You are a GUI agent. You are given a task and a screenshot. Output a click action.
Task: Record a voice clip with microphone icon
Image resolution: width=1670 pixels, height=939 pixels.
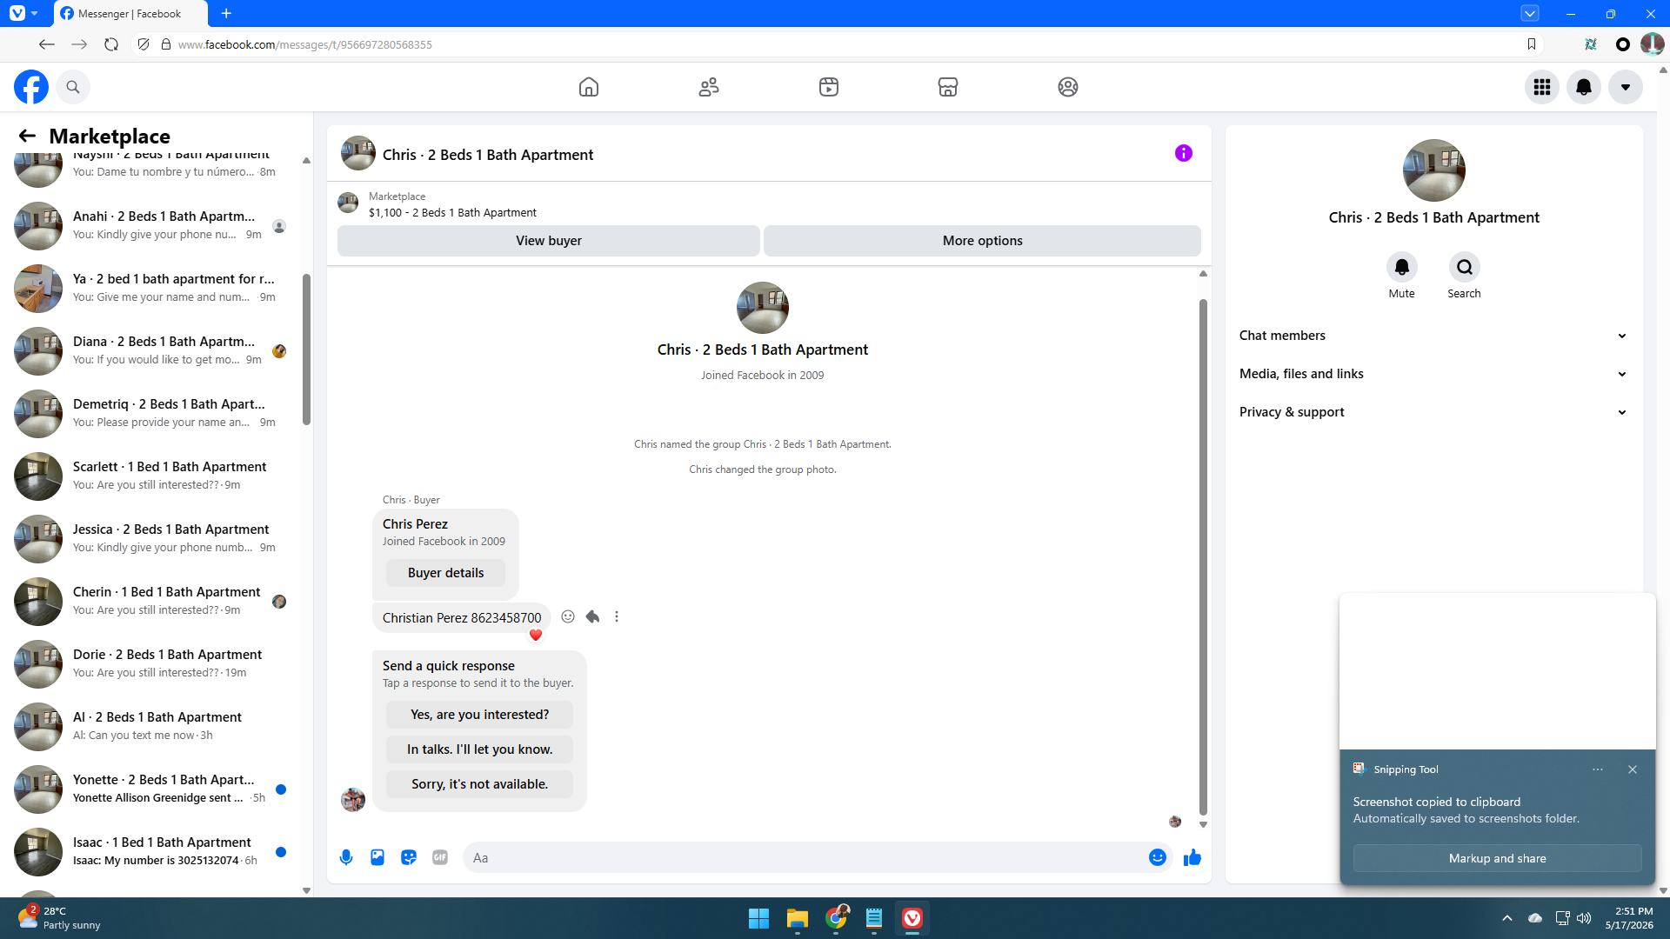click(346, 858)
